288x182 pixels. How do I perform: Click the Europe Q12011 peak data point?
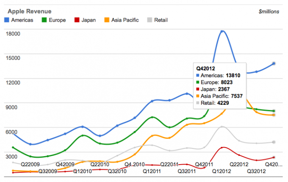(152, 117)
